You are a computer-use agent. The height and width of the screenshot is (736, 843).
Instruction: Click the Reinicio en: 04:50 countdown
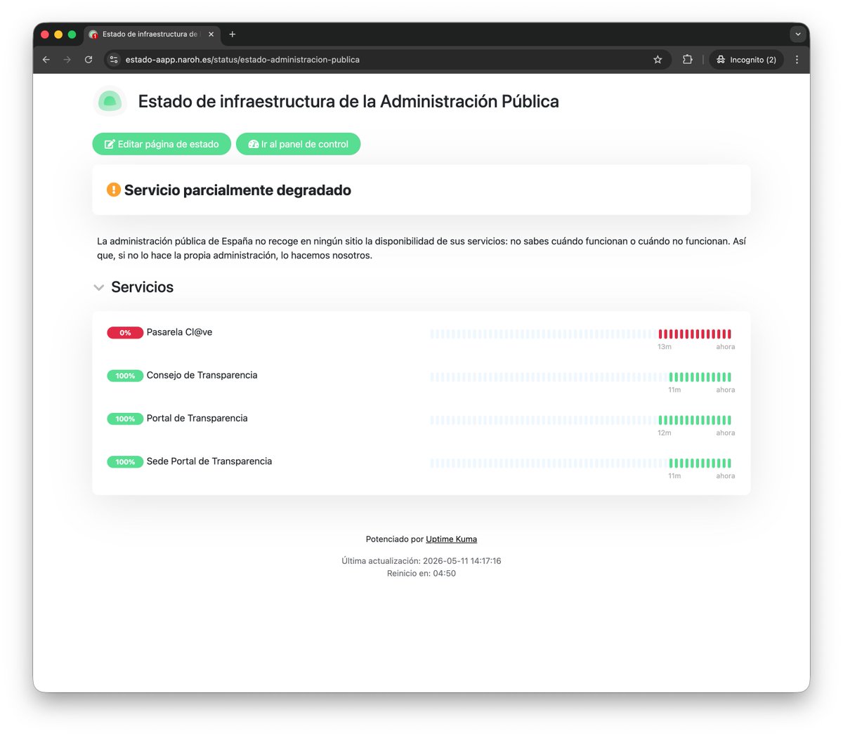point(421,574)
